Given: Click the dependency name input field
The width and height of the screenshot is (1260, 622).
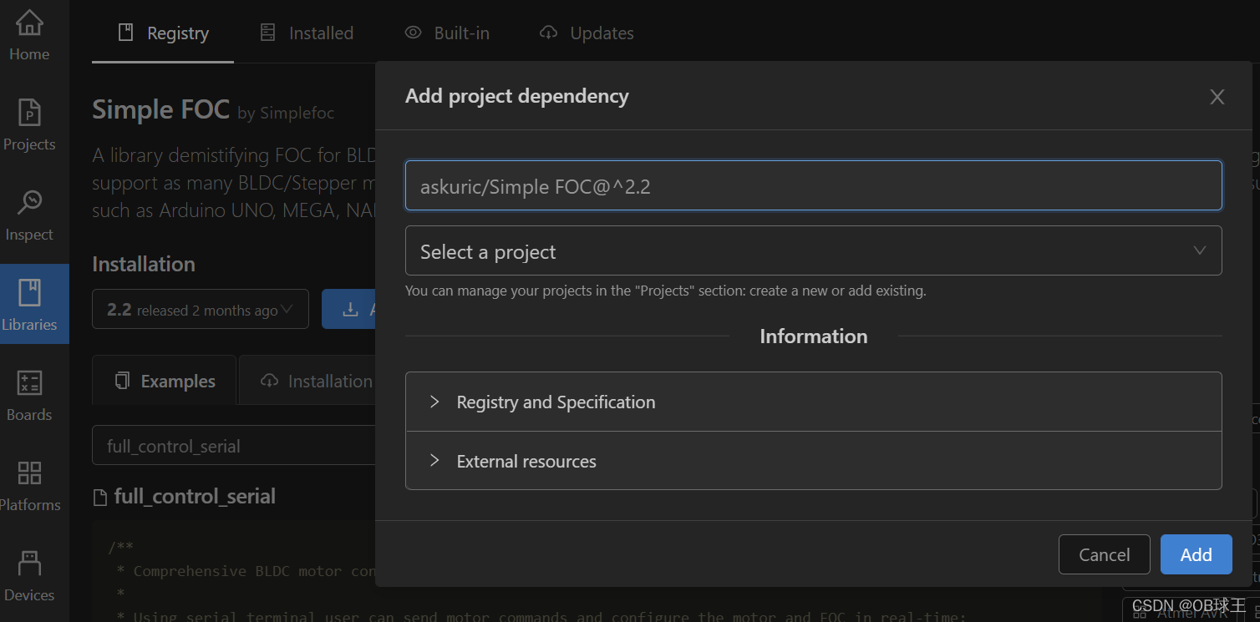Looking at the screenshot, I should click(x=813, y=185).
